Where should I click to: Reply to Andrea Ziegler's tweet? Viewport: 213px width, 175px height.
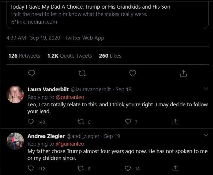pos(31,168)
